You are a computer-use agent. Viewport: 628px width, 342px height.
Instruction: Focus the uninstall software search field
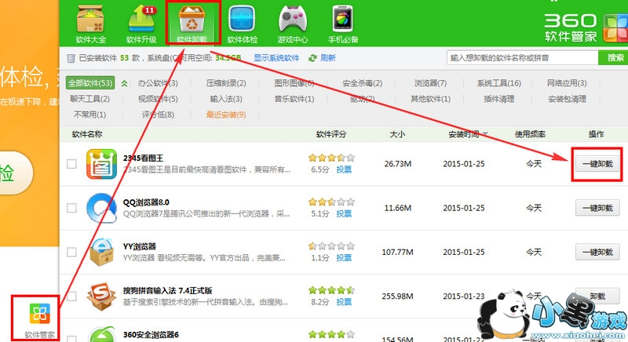[522, 58]
